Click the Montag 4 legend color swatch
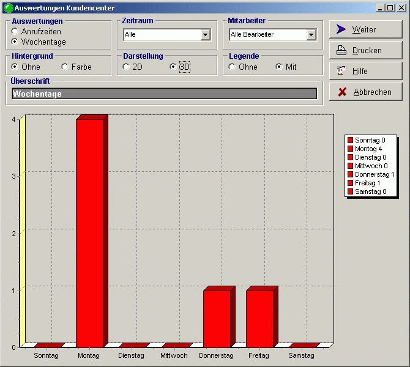Image resolution: width=410 pixels, height=367 pixels. click(351, 149)
